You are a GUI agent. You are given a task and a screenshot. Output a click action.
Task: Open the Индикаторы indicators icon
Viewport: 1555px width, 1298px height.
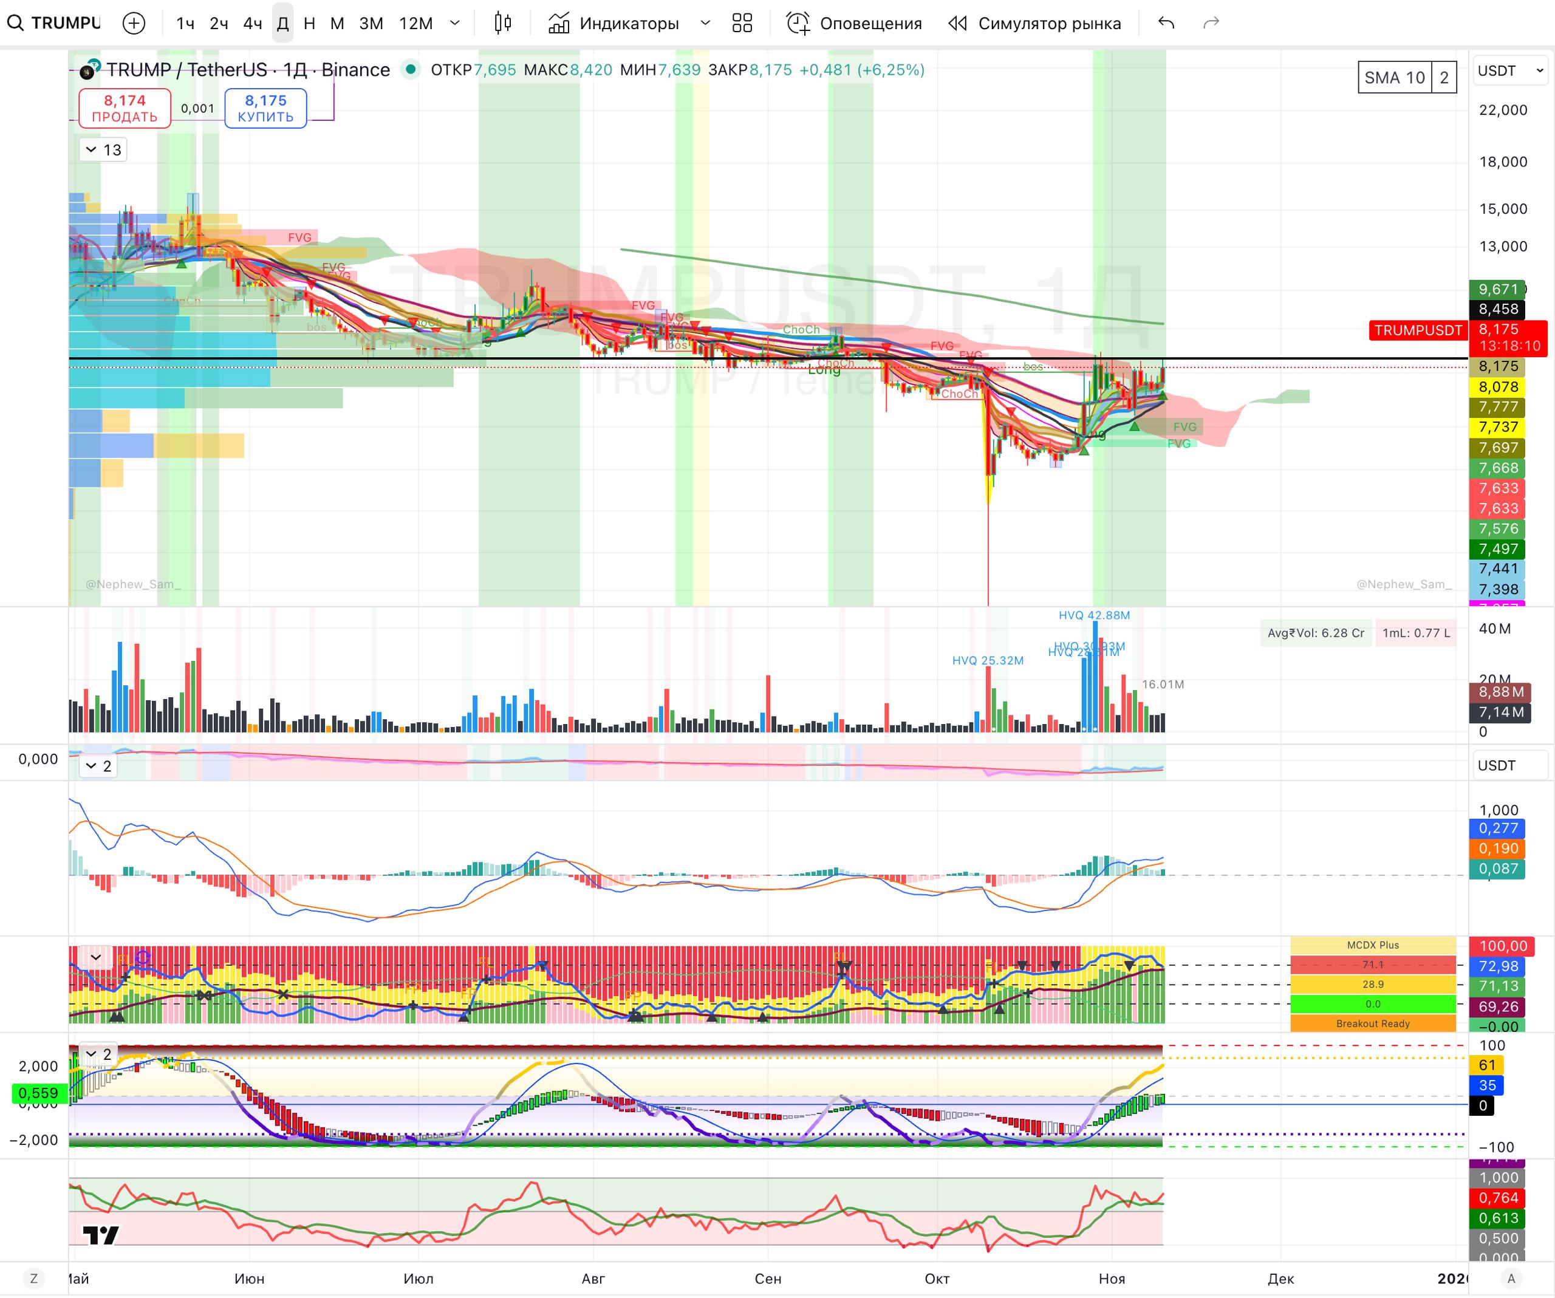click(559, 23)
